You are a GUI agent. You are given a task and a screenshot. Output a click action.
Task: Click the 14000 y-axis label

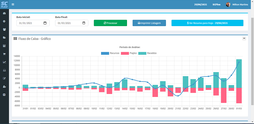pos(17,56)
